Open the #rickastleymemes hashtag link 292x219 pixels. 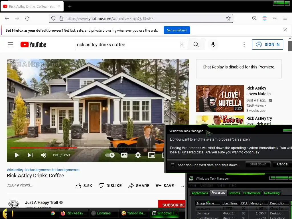(66, 170)
